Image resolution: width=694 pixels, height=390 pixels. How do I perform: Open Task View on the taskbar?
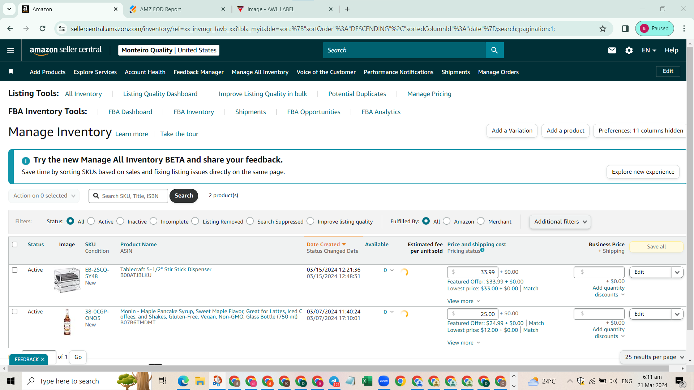pos(163,381)
